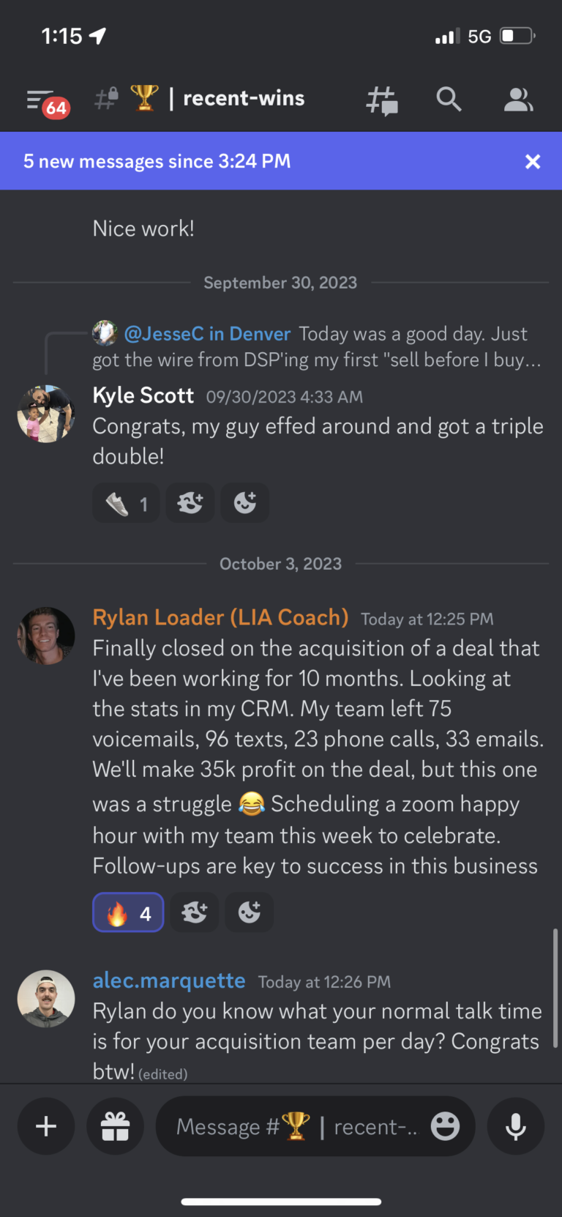Image resolution: width=562 pixels, height=1217 pixels.
Task: Open the channel list menu with 64 badge
Action: [45, 101]
